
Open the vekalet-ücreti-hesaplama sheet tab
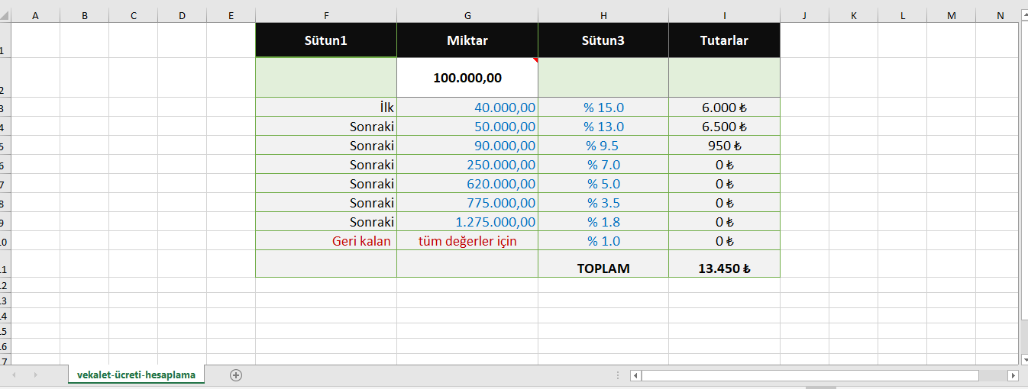pyautogui.click(x=136, y=375)
